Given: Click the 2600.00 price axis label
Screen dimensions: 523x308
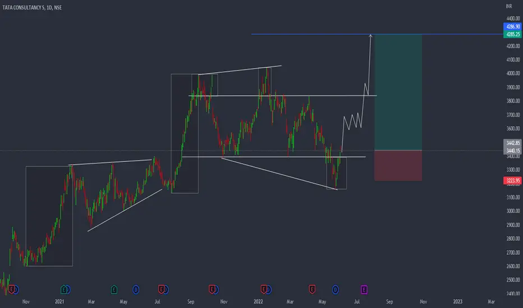Looking at the screenshot, I should pyautogui.click(x=513, y=267).
